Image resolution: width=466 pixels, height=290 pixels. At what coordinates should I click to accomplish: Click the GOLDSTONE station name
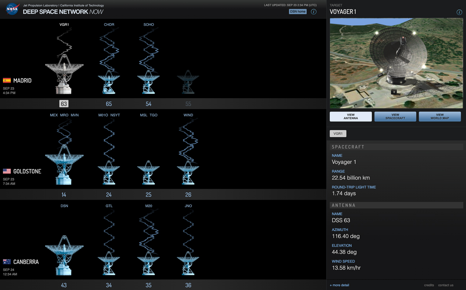click(x=27, y=171)
